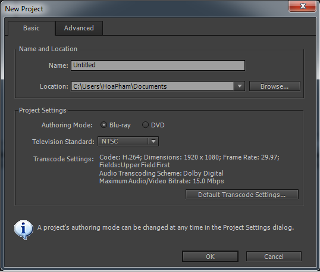
Task: Click the Codec H.264 transcode summary text
Action: 189,157
